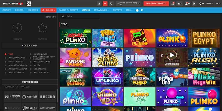Click the Recientes clock icon
Screen dimensions: 222x111
(x=17, y=28)
